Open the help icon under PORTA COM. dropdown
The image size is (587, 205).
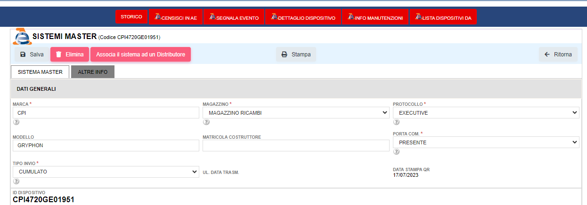396,152
